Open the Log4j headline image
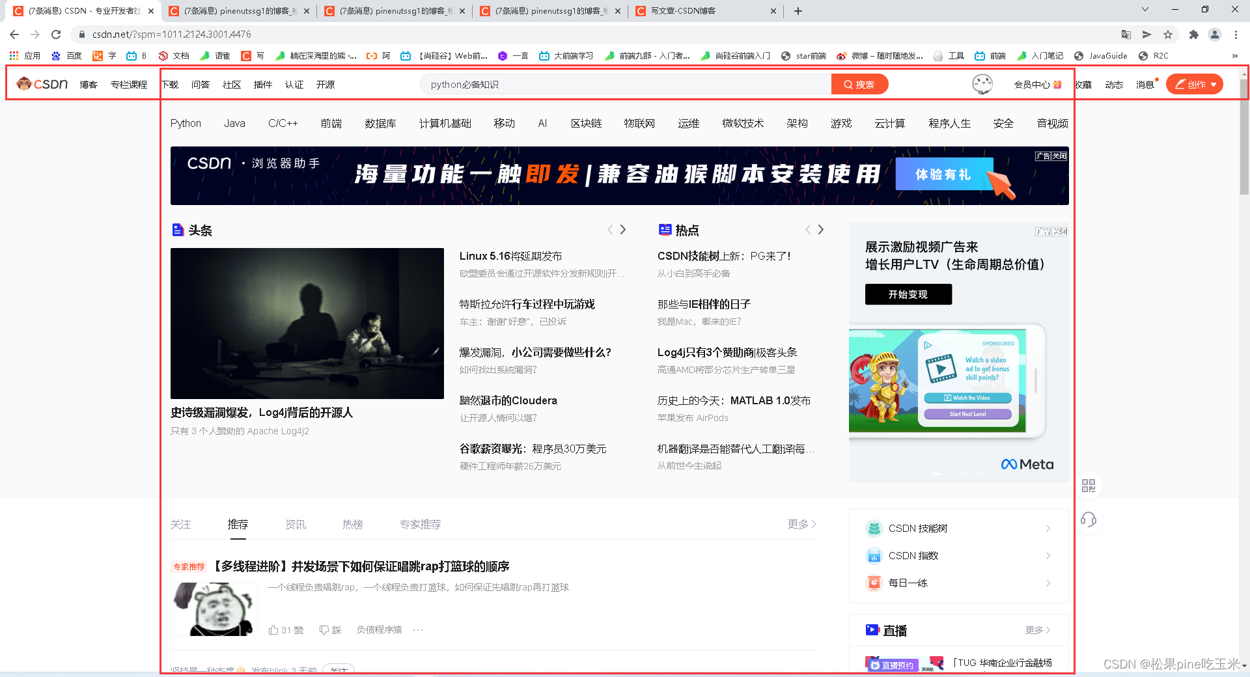This screenshot has height=677, width=1250. (x=307, y=324)
